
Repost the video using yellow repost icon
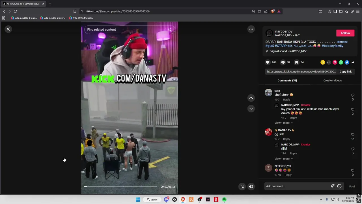click(x=323, y=62)
